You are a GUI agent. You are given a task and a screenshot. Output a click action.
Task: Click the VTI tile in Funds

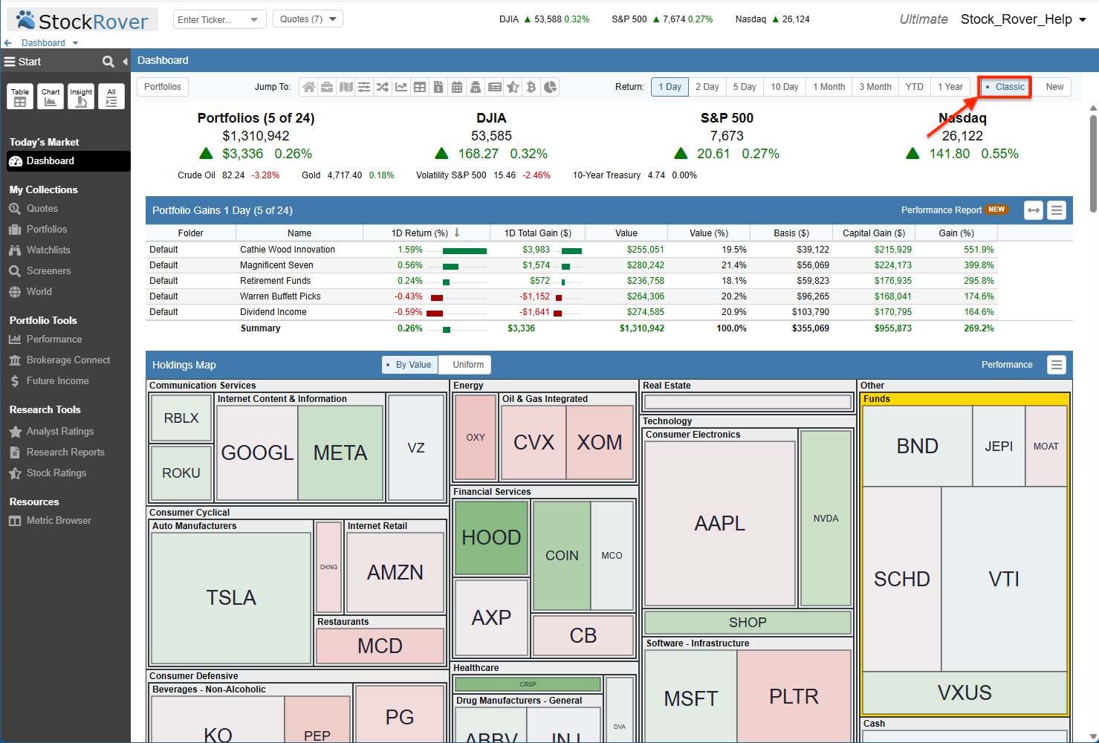tap(1004, 580)
